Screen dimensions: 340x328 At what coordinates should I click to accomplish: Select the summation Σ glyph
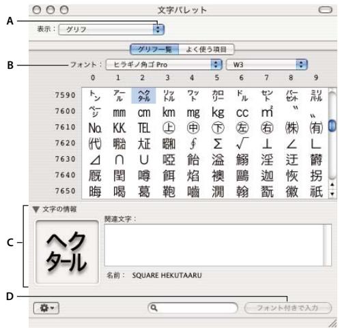218,144
